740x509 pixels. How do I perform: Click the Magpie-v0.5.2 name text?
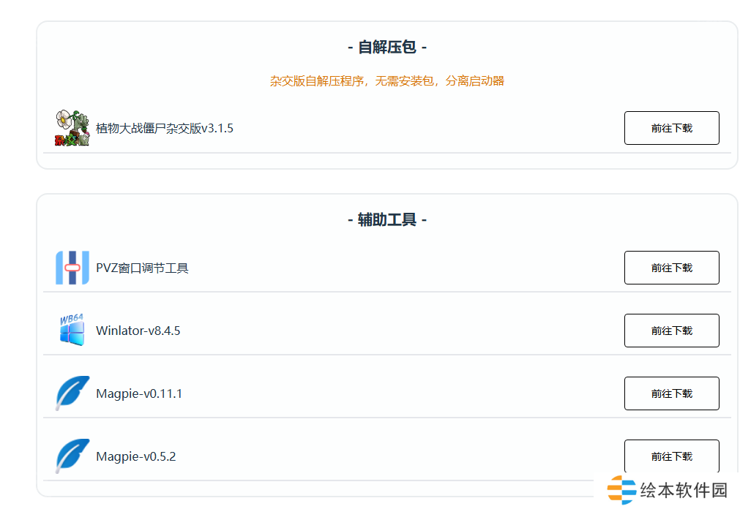coord(135,457)
